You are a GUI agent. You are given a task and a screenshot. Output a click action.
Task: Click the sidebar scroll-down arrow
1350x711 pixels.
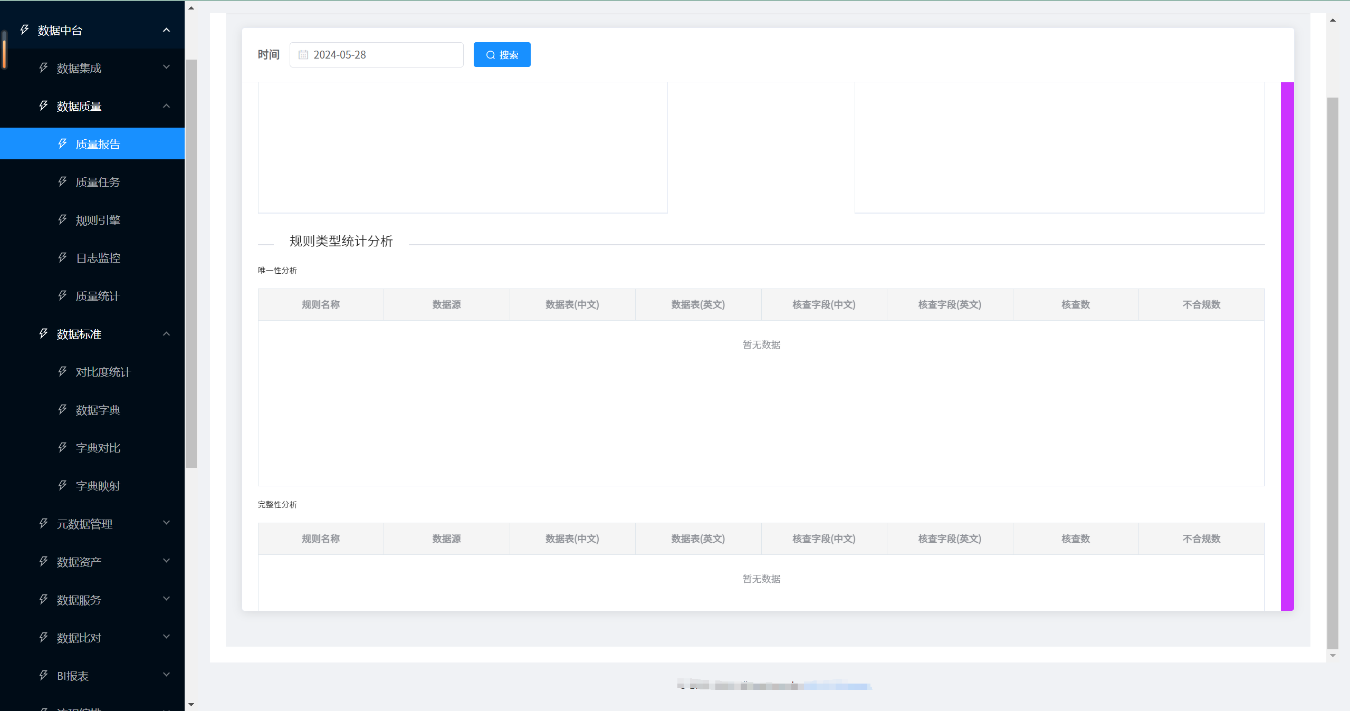coord(191,704)
